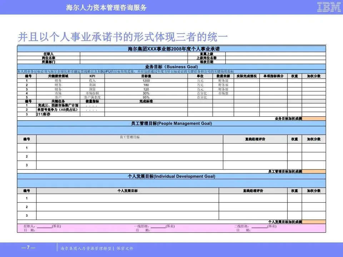Click the 填表日期 label
The image size is (343, 257).
207,62
